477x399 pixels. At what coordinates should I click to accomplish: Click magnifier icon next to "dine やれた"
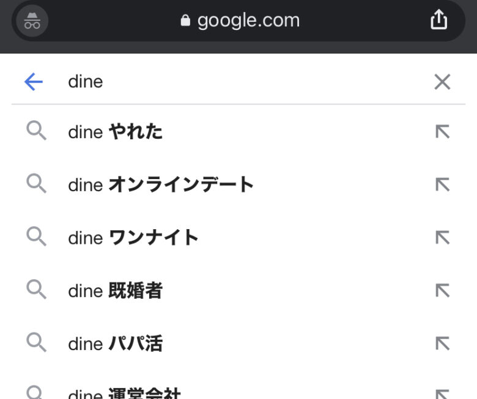37,131
